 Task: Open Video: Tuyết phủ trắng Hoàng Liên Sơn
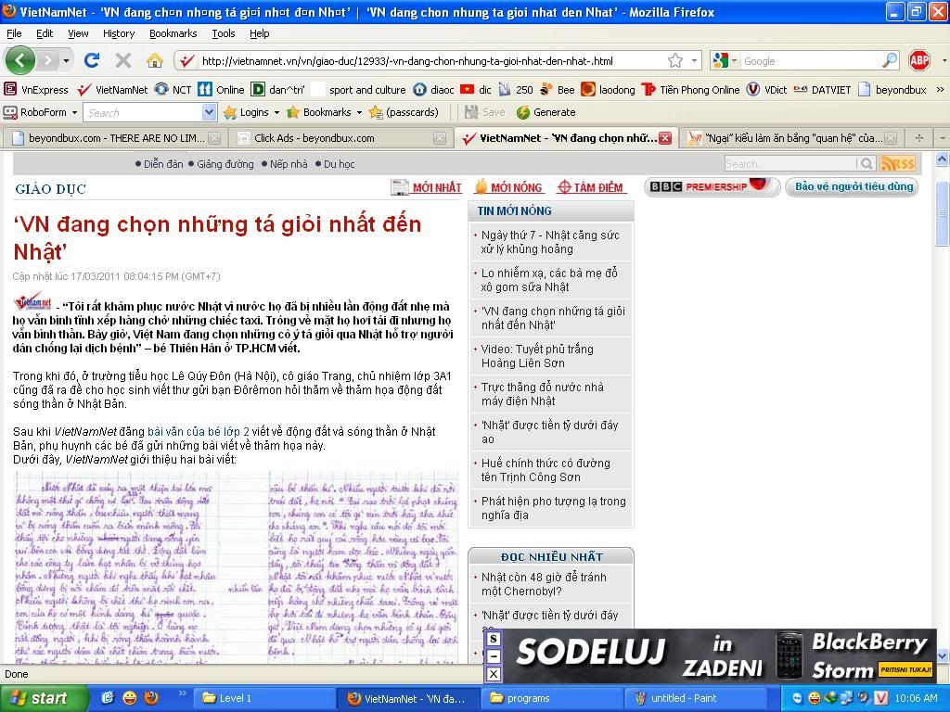pos(537,356)
